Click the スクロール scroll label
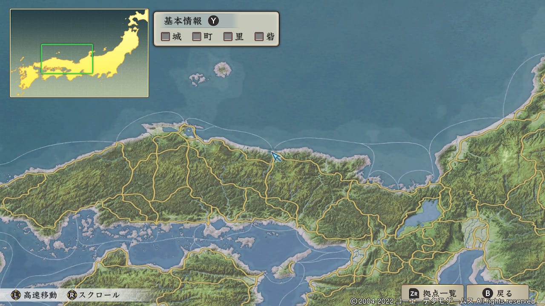 [x=99, y=295]
